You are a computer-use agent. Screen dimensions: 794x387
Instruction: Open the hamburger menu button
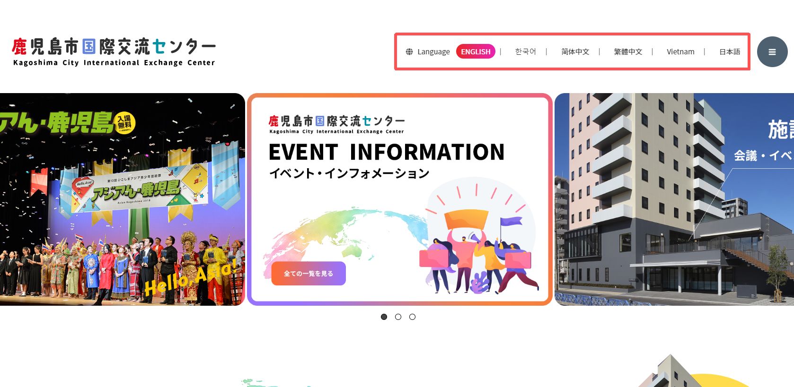click(772, 52)
